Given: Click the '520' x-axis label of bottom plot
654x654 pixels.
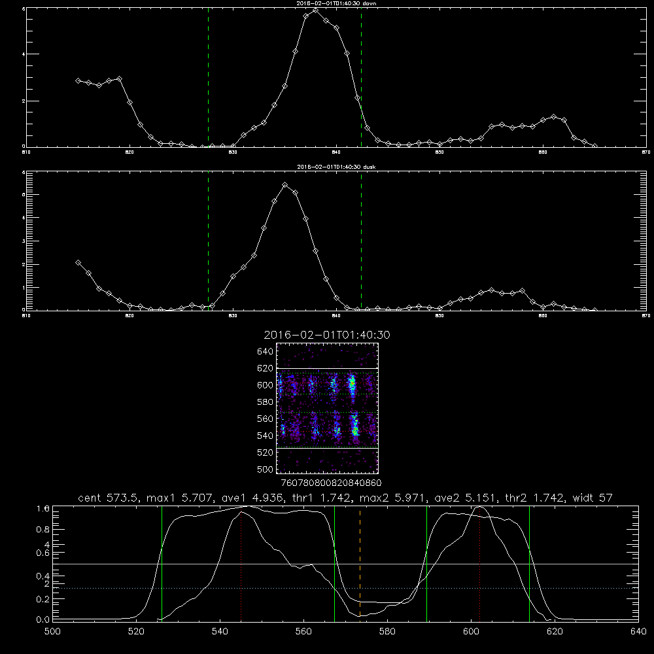Looking at the screenshot, I should [x=136, y=632].
